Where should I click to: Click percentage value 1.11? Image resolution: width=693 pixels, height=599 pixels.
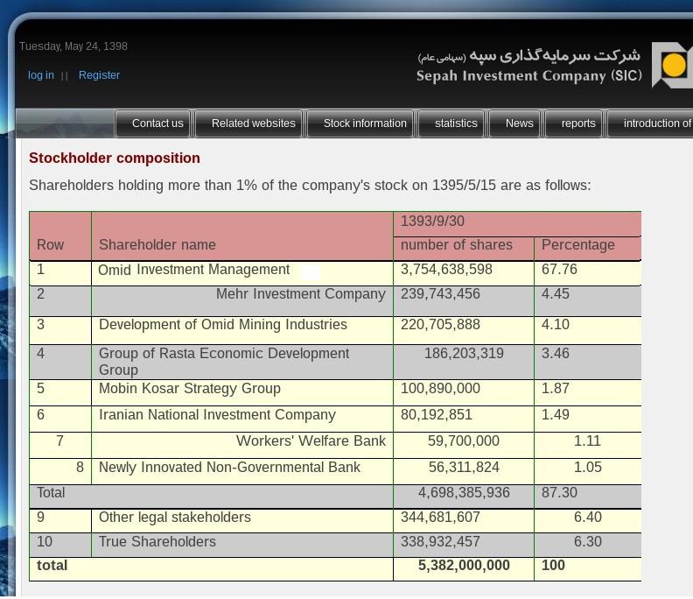(x=587, y=440)
